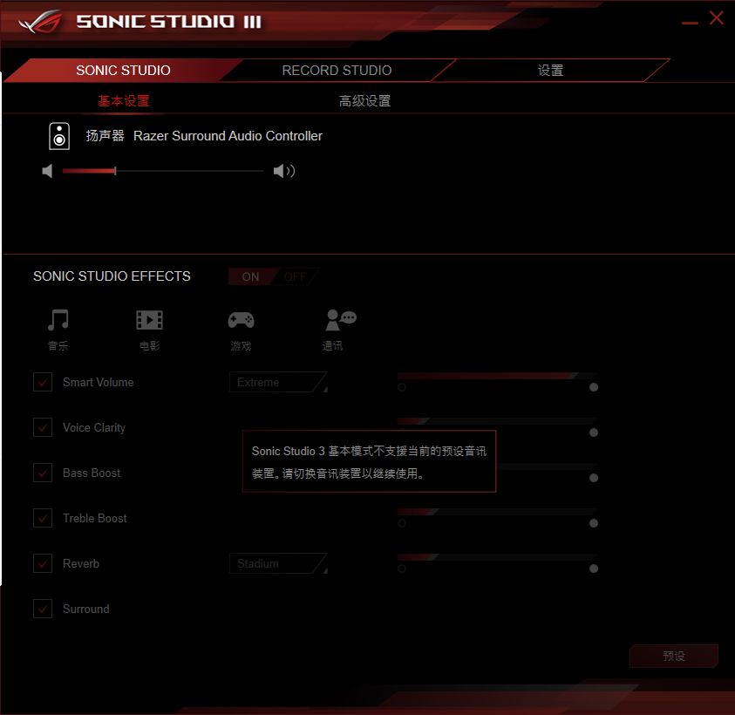Select the Movie (电影) film icon preset
Screen dimensions: 735x715
[150, 330]
